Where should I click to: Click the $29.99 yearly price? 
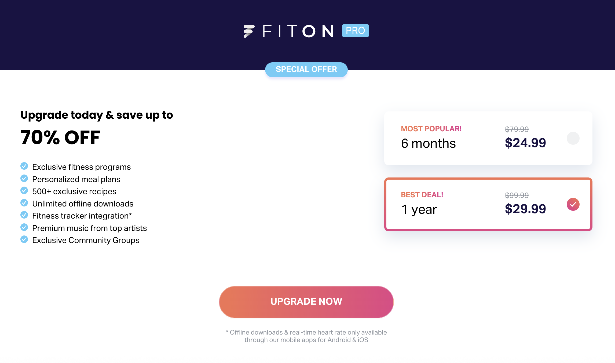pyautogui.click(x=525, y=209)
